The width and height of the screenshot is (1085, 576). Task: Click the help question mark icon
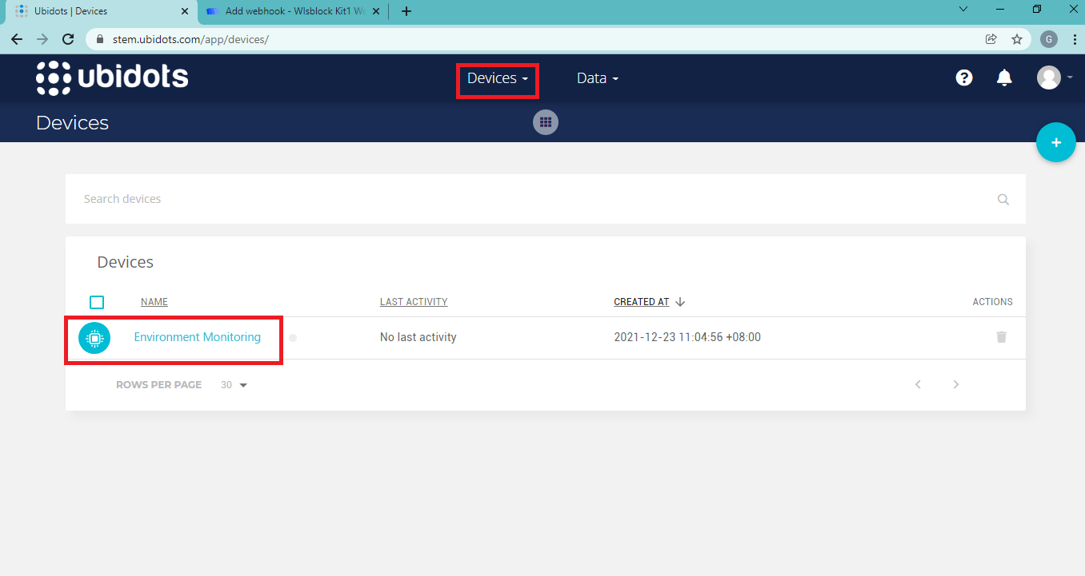(x=964, y=77)
